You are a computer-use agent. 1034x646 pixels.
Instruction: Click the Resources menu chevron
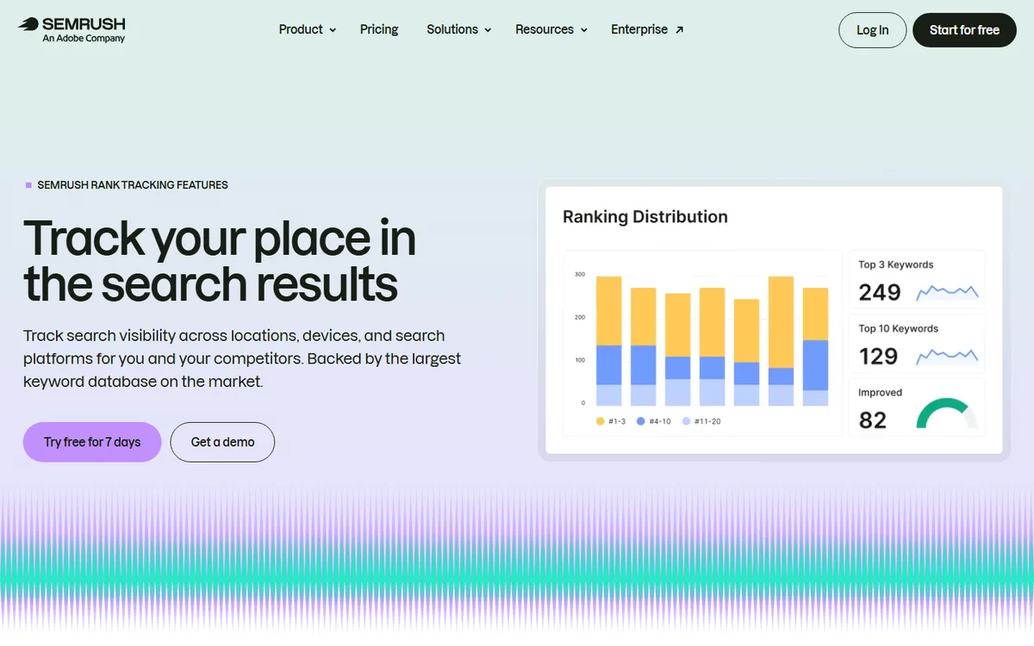coord(584,30)
